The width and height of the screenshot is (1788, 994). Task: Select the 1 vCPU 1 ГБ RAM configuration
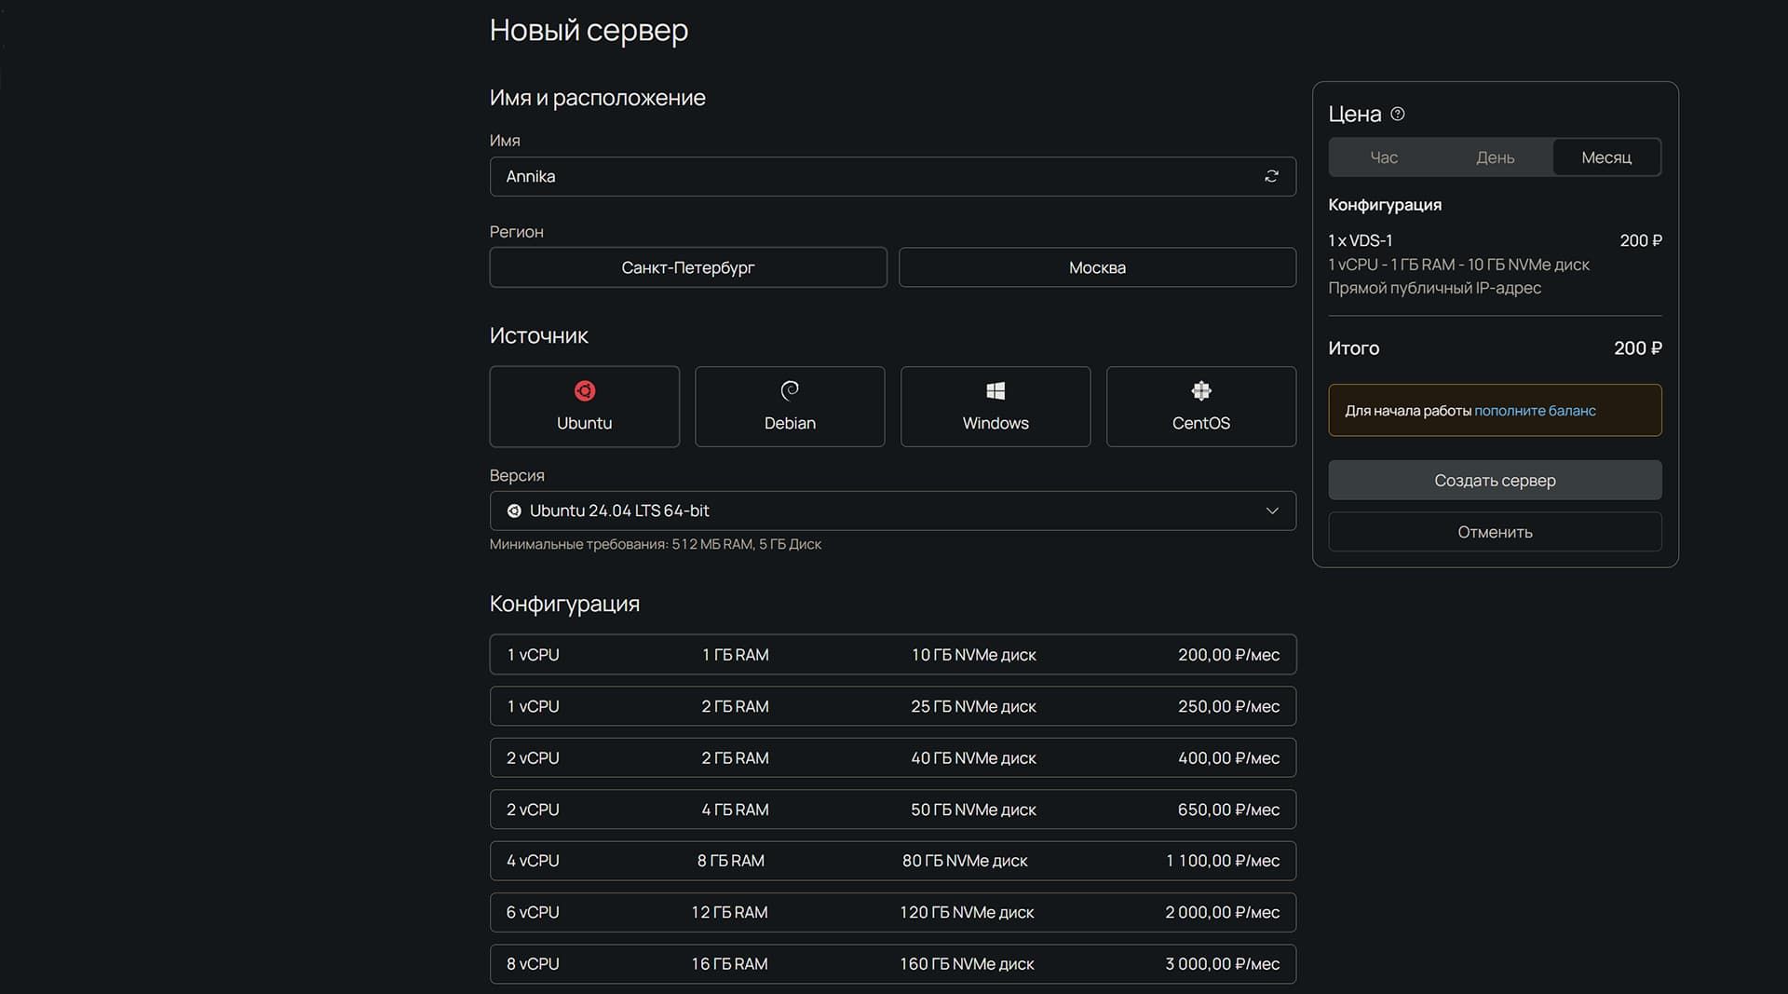point(893,655)
